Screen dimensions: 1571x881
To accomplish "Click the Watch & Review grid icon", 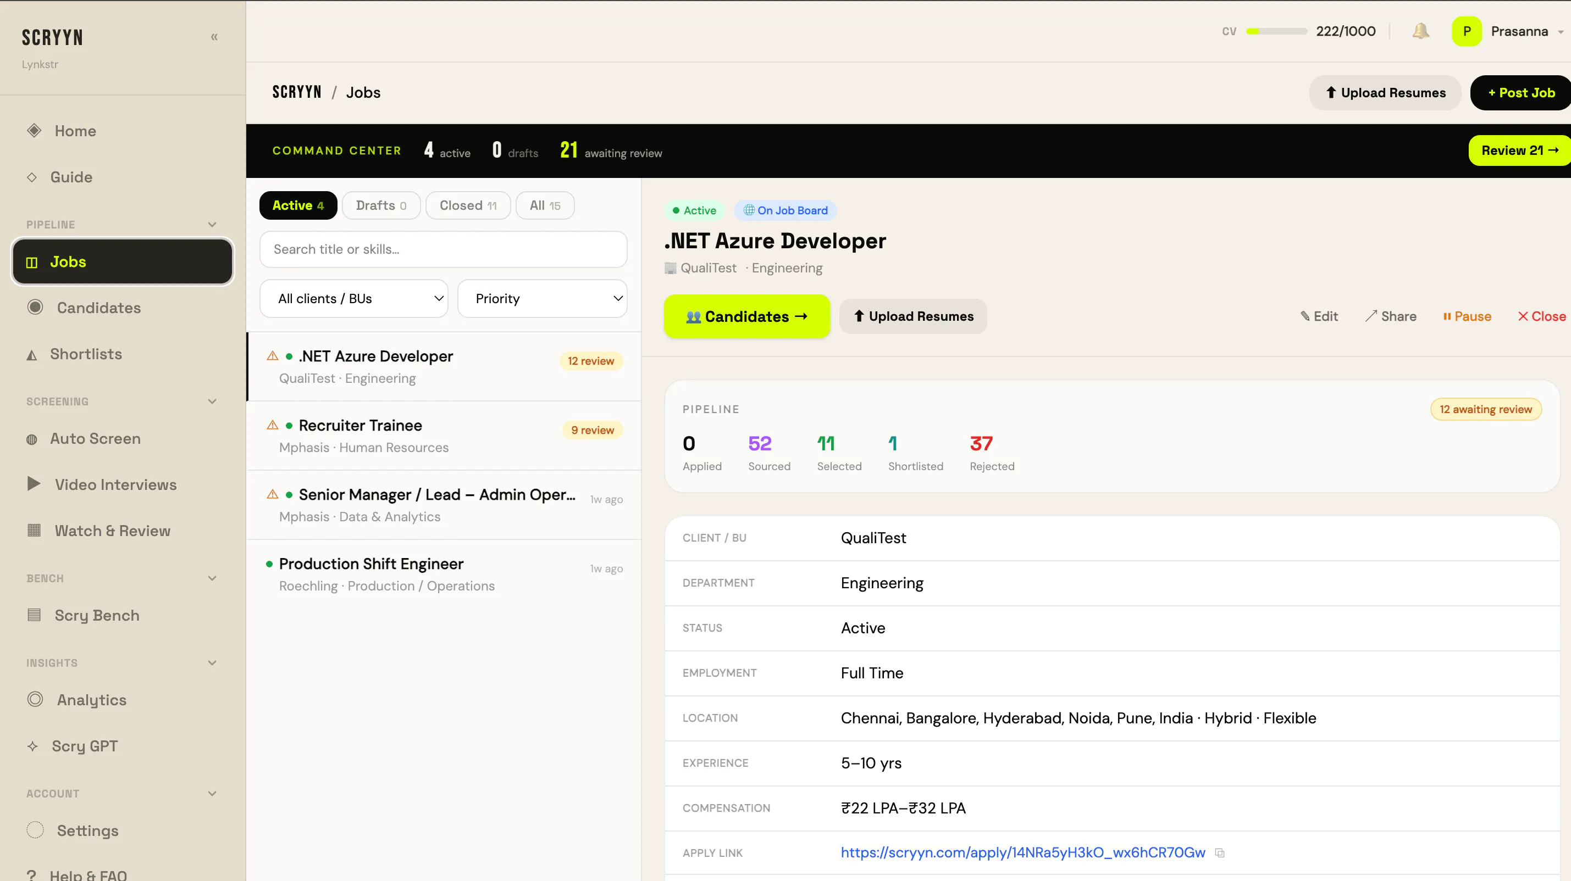I will [34, 530].
